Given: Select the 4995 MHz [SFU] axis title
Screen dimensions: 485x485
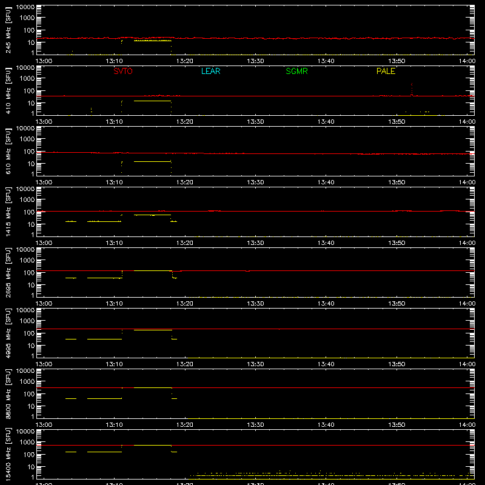Looking at the screenshot, I should pos(8,333).
